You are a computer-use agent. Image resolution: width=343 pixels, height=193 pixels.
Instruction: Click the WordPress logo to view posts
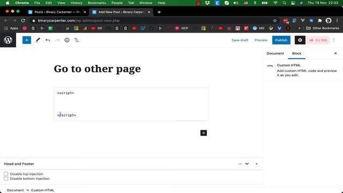click(x=8, y=40)
